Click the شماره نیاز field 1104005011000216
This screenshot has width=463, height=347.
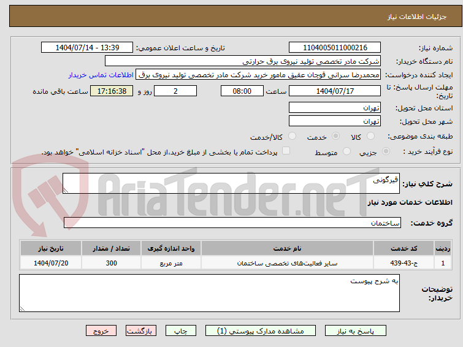335,48
